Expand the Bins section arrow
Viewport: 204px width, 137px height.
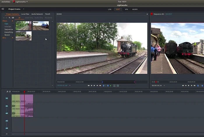[x=12, y=38]
